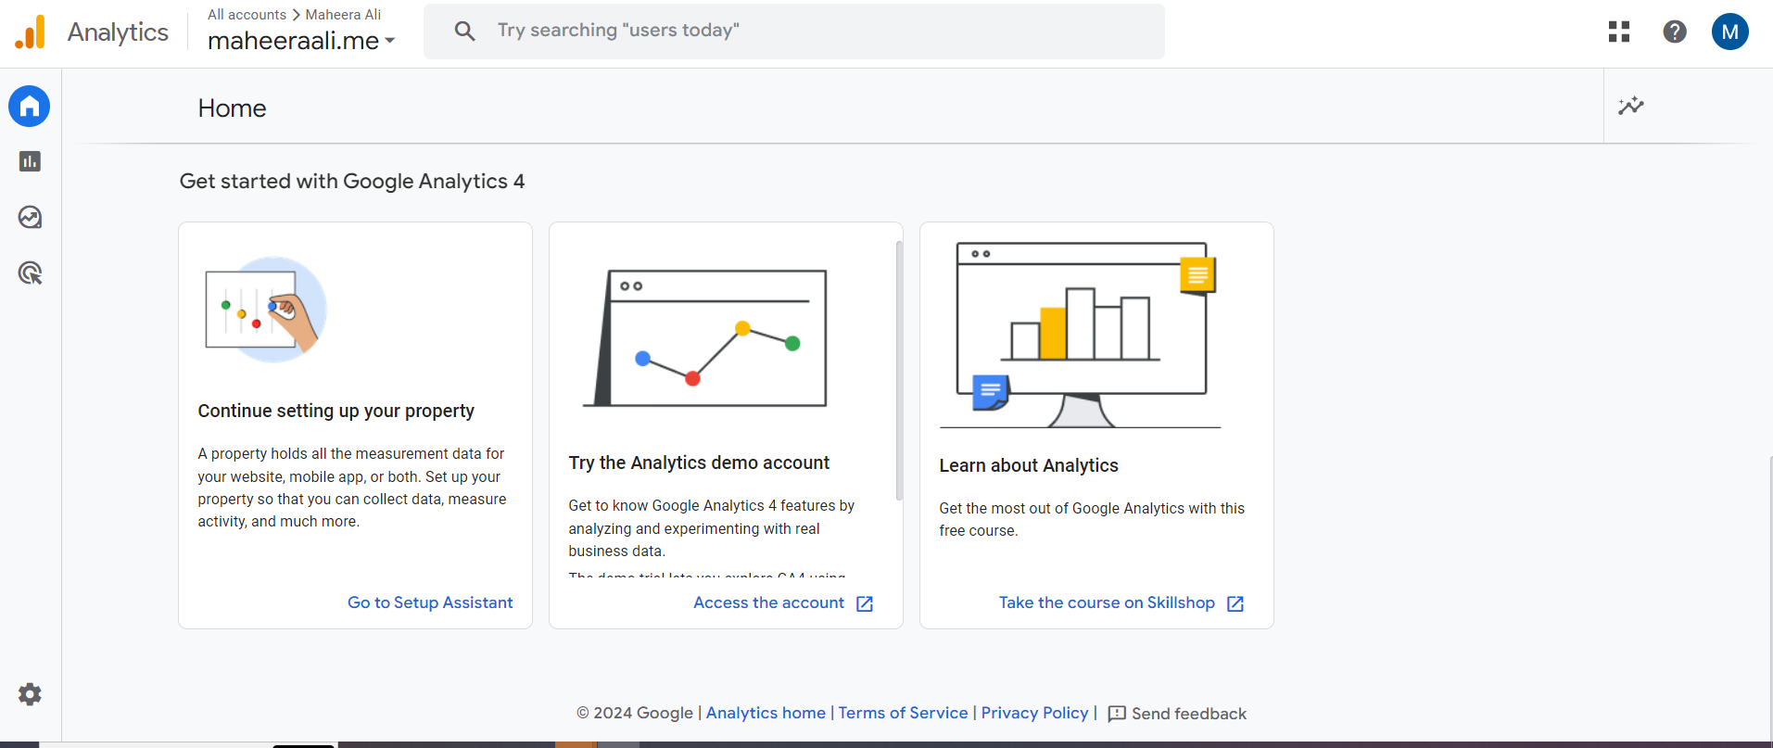Click All accounts in the breadcrumb
The width and height of the screenshot is (1773, 748).
click(247, 14)
